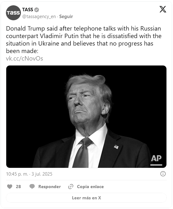
Task: Open the @tassagency_en handle
Action: click(x=39, y=17)
